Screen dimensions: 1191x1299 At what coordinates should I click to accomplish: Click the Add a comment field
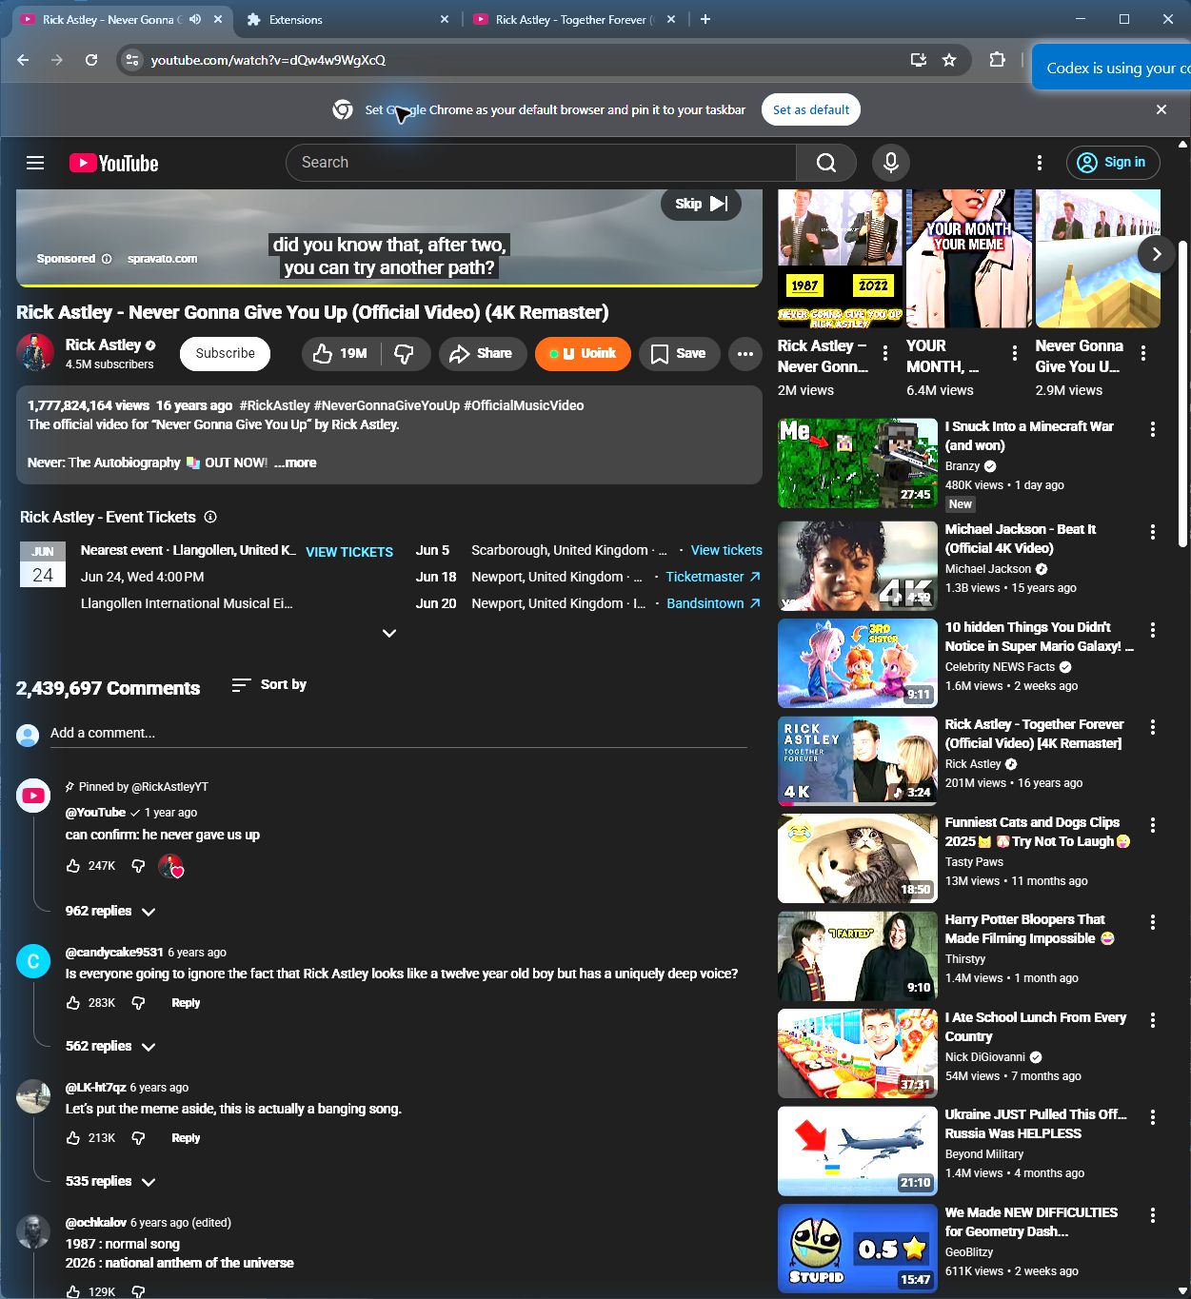398,734
